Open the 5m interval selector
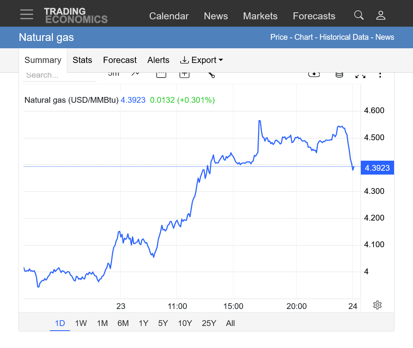Viewport: 413px width, 348px height. pyautogui.click(x=114, y=74)
